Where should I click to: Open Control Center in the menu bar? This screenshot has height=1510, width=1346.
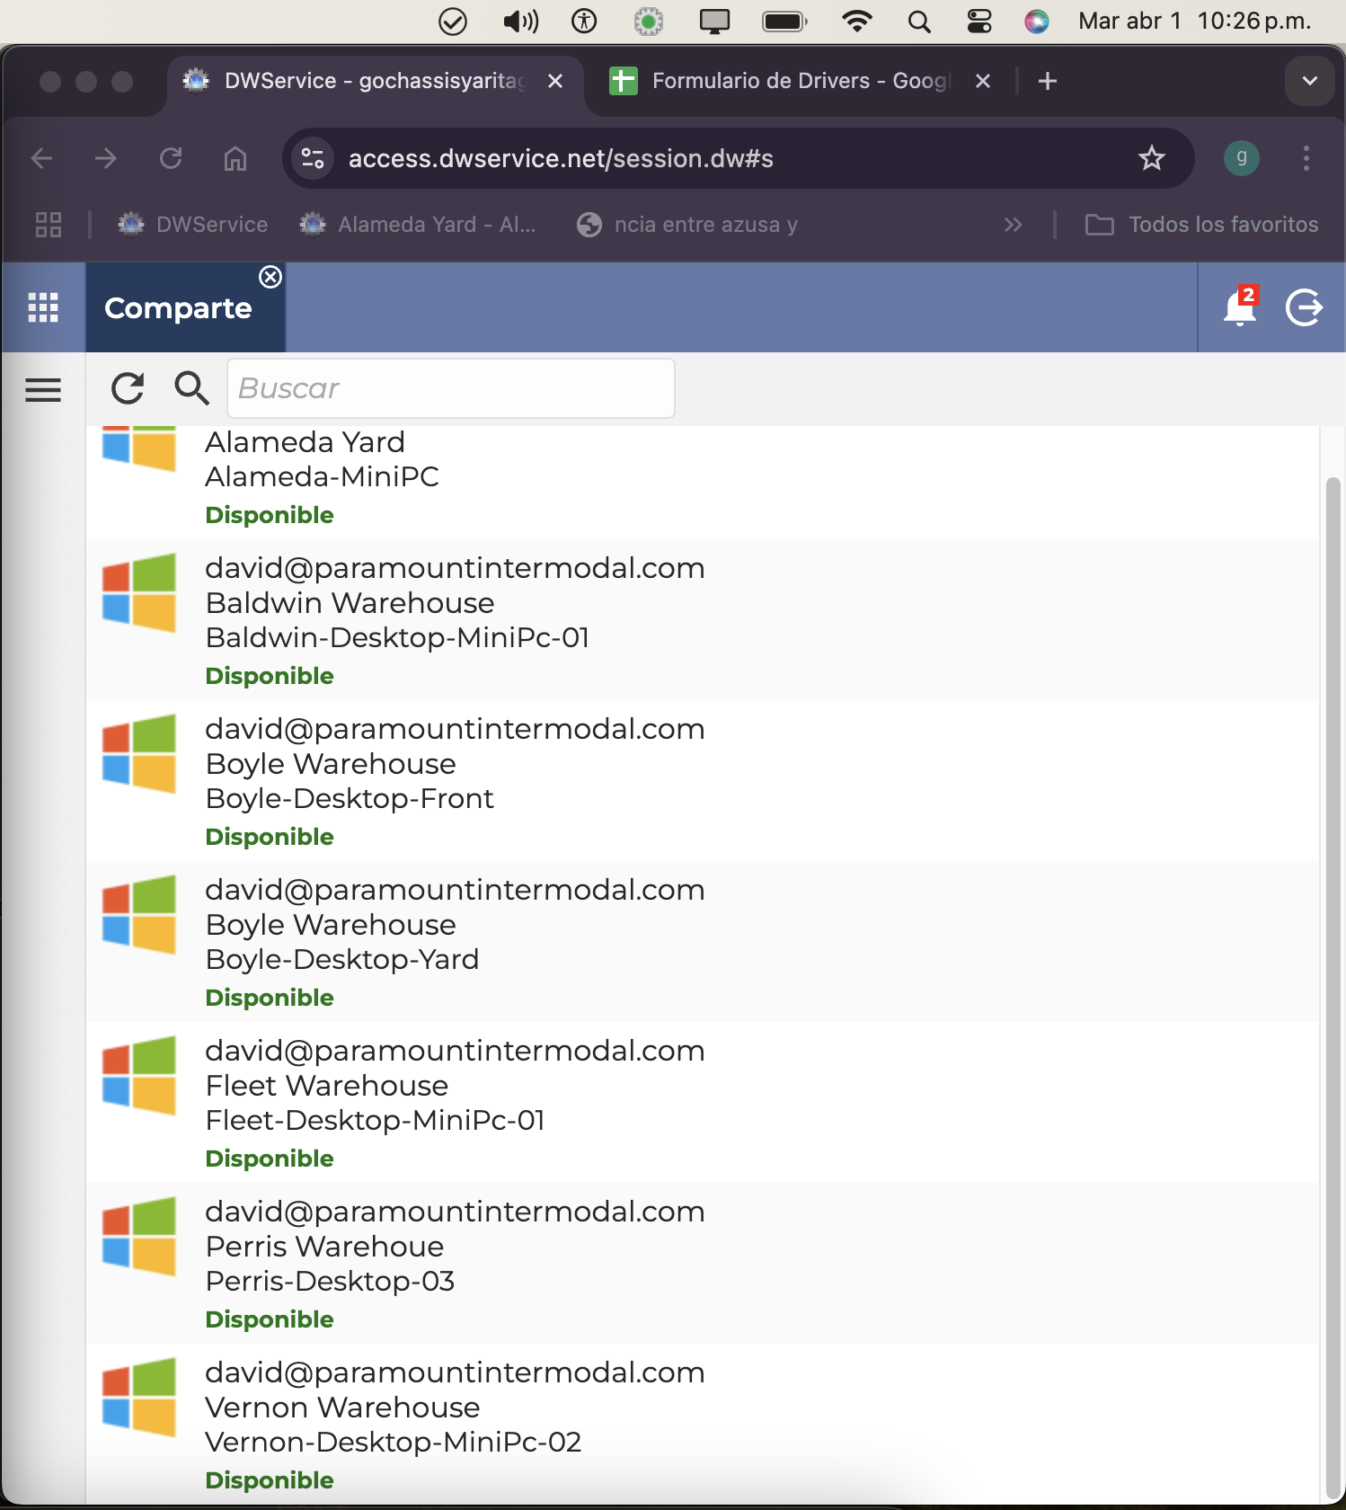(979, 21)
